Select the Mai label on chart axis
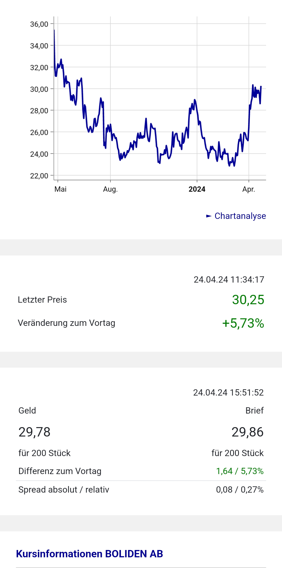Viewport: 282px width, 568px height. (x=60, y=189)
